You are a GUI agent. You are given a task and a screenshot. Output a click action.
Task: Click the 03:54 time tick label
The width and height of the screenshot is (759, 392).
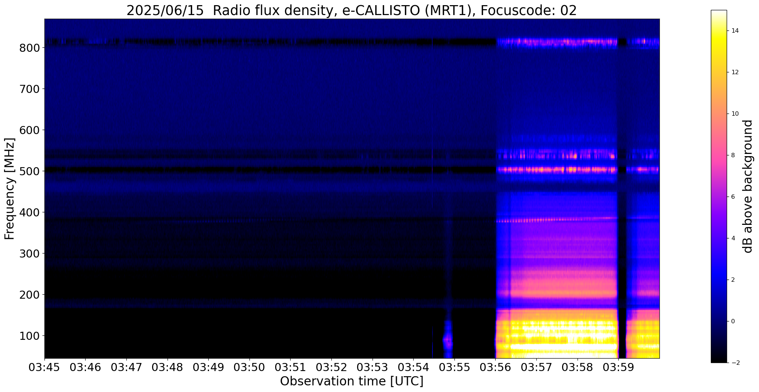point(414,367)
